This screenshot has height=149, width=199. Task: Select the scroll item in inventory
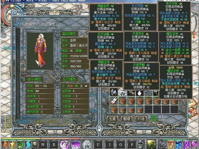coord(113,101)
